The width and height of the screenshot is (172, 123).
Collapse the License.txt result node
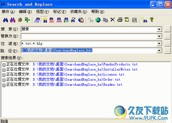[x=4, y=75]
